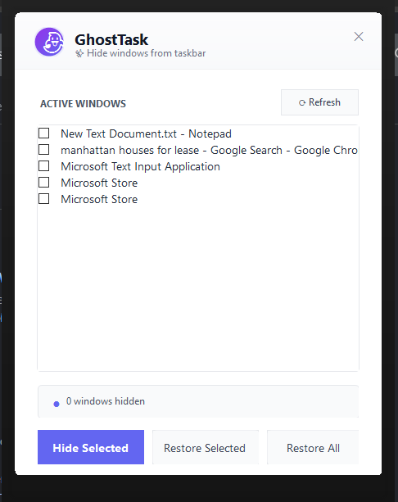Close the GhostTask dialog with the X
This screenshot has width=398, height=502.
pos(359,37)
